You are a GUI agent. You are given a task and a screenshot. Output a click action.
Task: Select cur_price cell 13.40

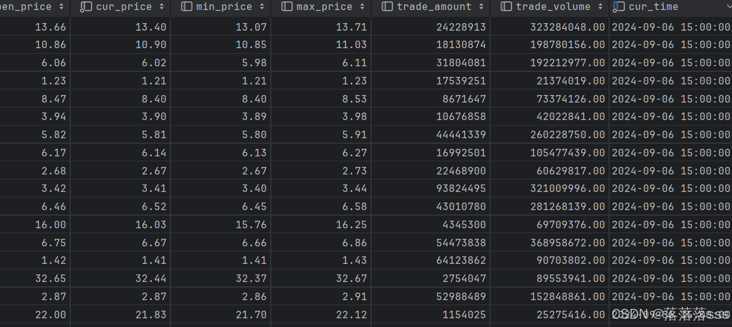coord(151,27)
